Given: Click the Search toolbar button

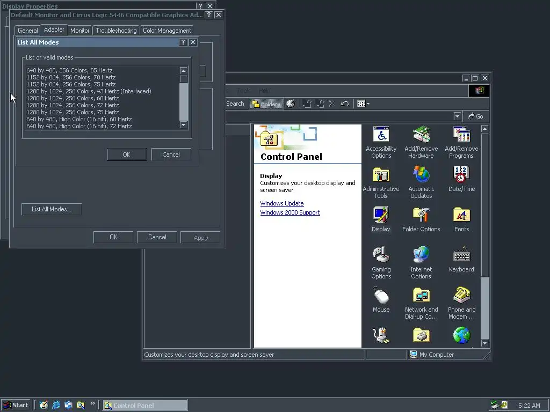Looking at the screenshot, I should pos(235,104).
